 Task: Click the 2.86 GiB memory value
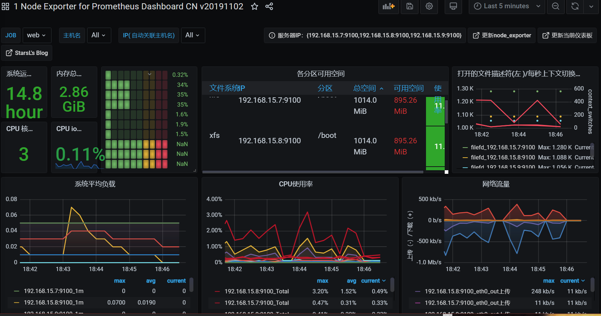tap(74, 99)
